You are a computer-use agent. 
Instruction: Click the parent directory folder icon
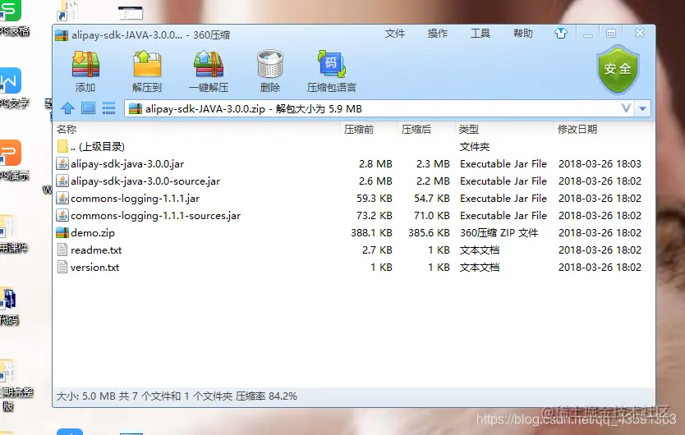(x=62, y=146)
